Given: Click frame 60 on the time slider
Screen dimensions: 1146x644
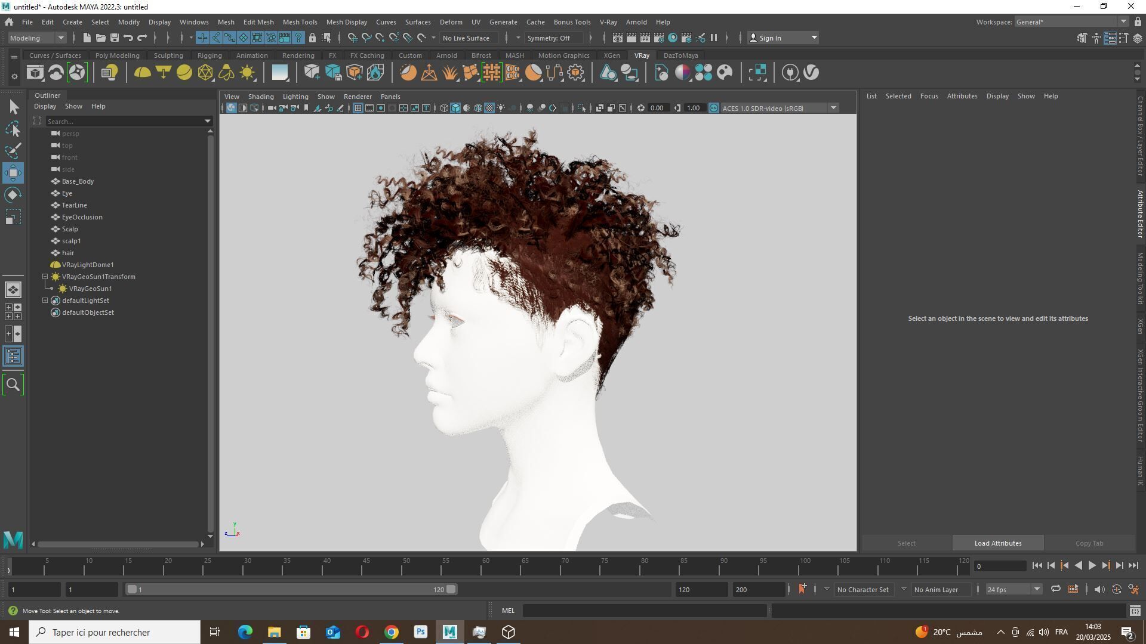Looking at the screenshot, I should pos(485,566).
